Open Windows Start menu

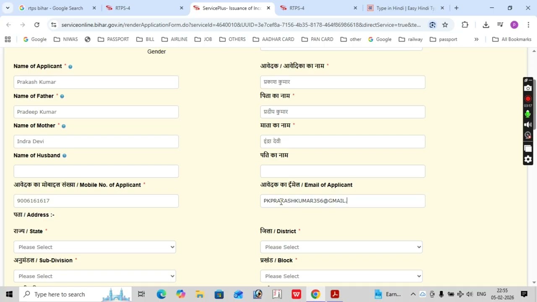9,294
